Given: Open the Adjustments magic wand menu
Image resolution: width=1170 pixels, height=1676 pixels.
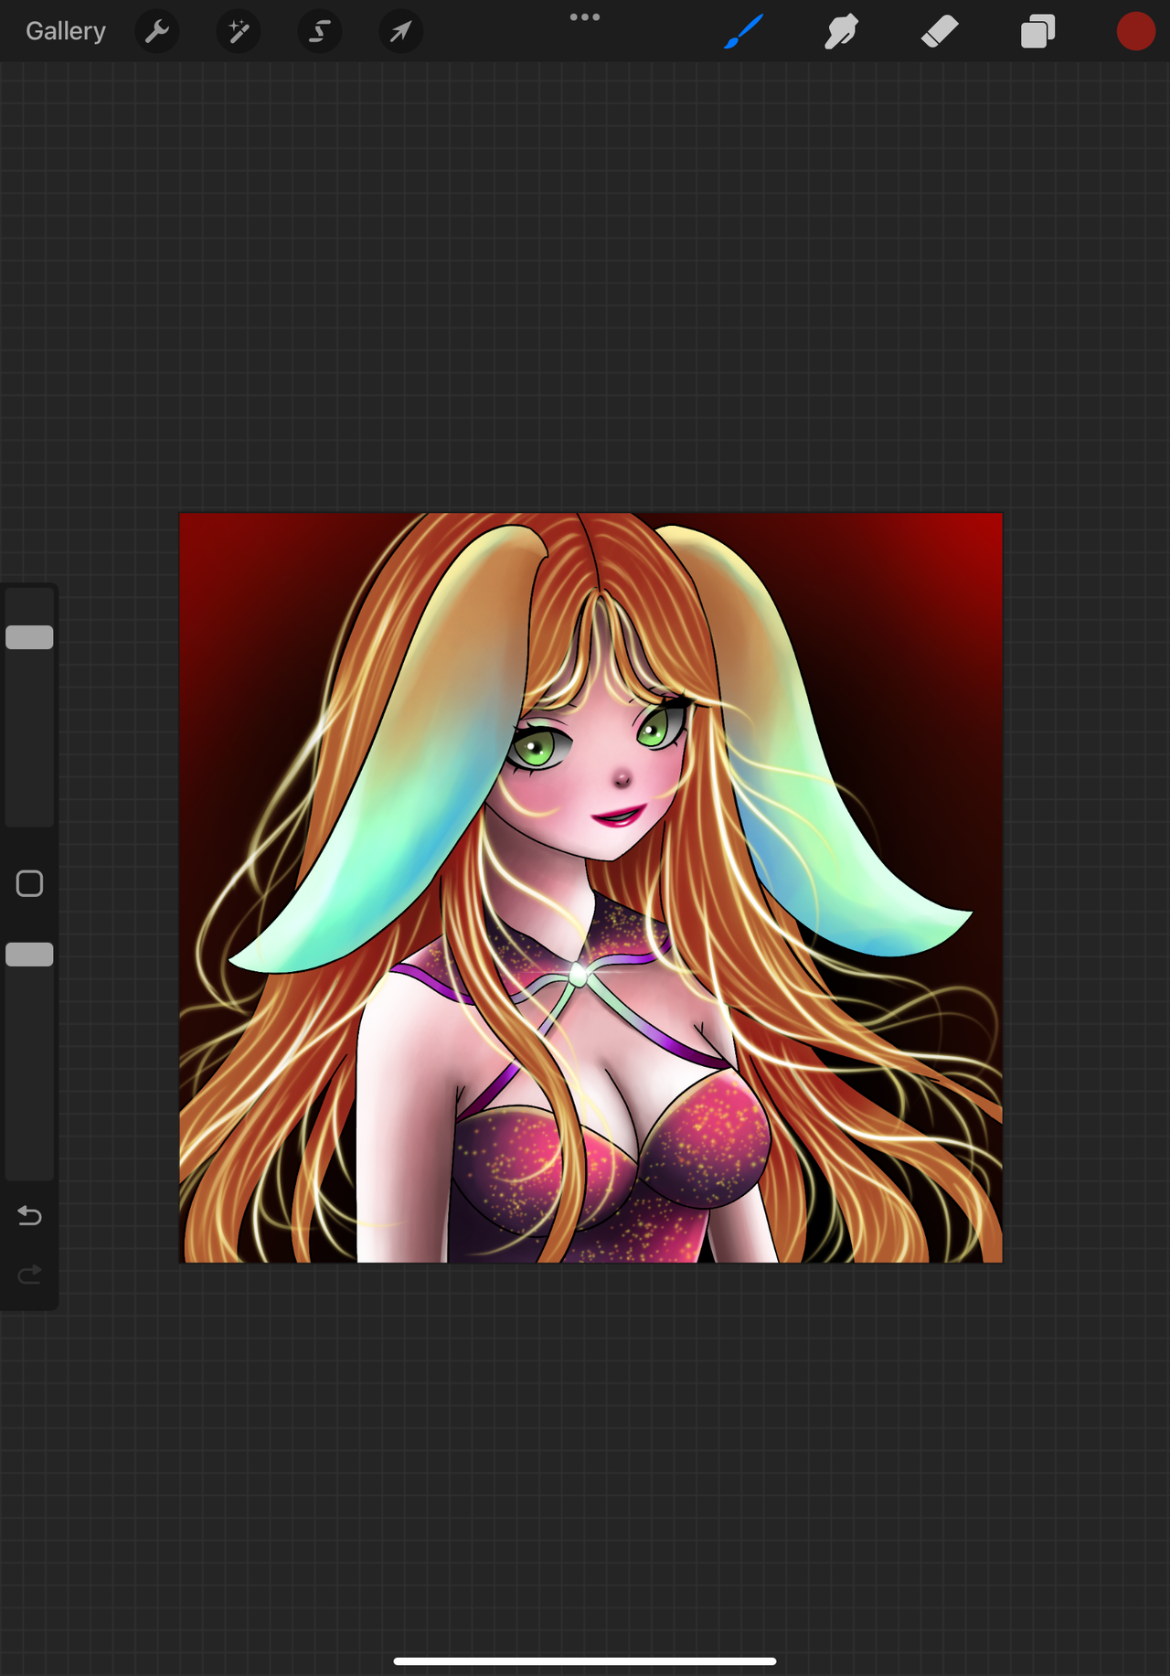Looking at the screenshot, I should [x=239, y=31].
